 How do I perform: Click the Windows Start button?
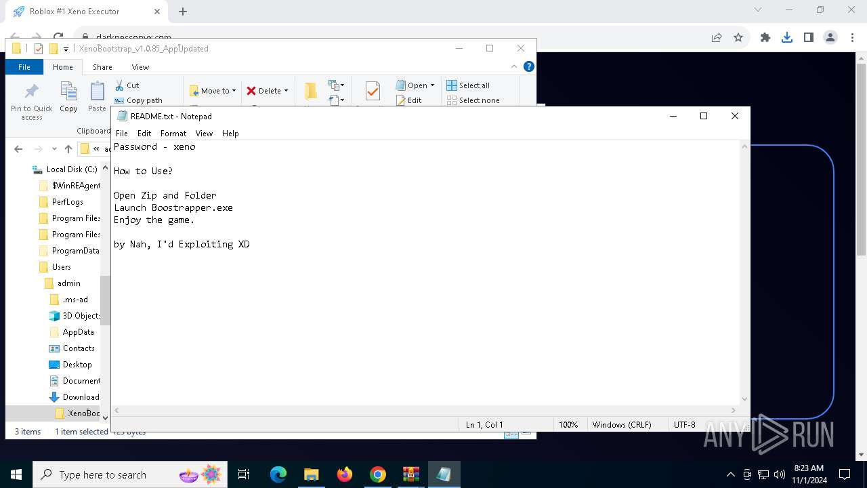click(x=16, y=474)
